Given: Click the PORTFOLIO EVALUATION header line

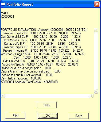Looking at the screenshot, I should point(44,30).
